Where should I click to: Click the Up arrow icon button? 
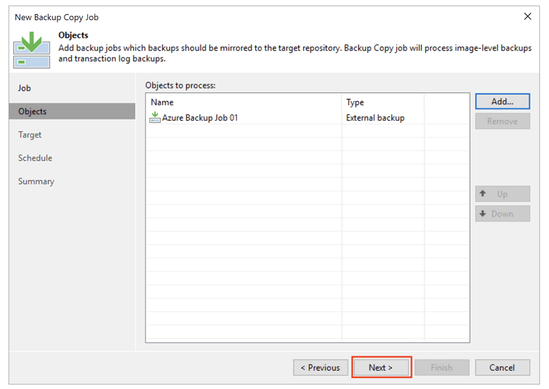(502, 194)
